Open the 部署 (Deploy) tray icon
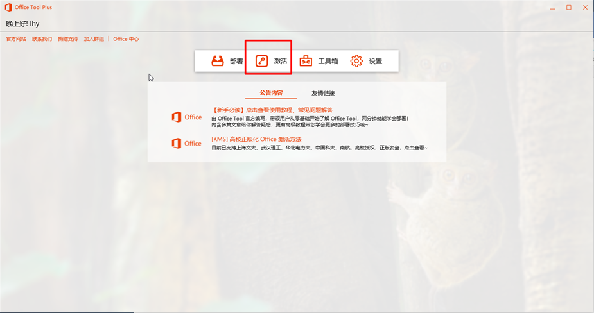The image size is (594, 313). click(218, 61)
